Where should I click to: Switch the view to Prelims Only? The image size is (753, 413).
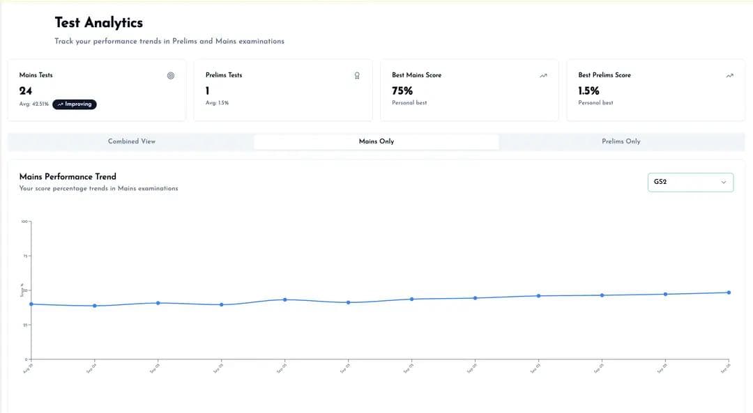coord(621,141)
